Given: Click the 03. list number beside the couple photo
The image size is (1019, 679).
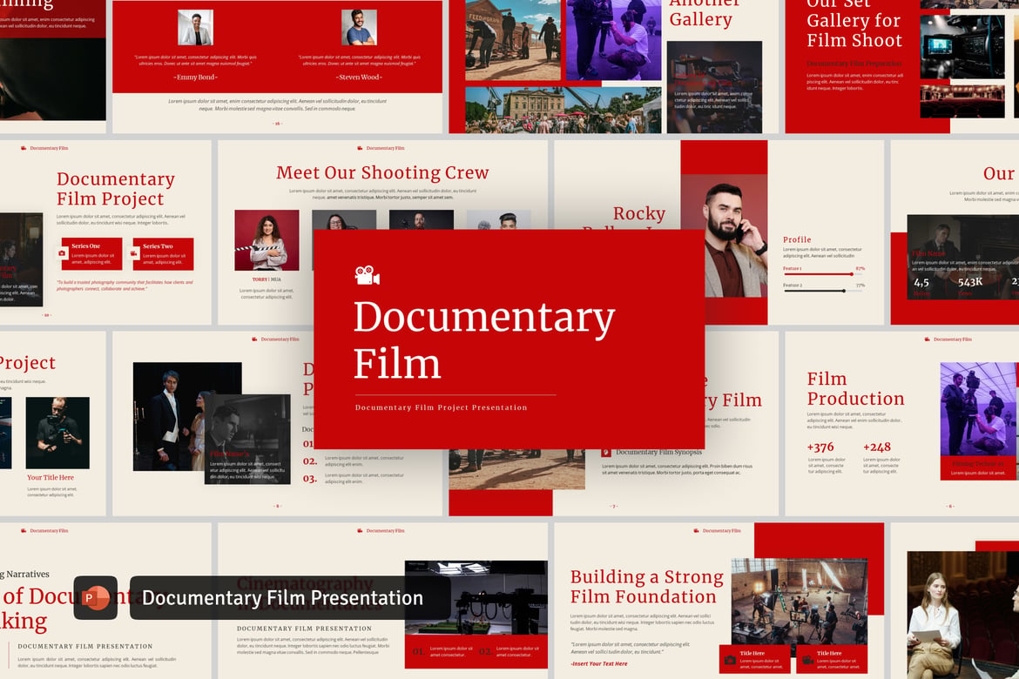Looking at the screenshot, I should [310, 479].
